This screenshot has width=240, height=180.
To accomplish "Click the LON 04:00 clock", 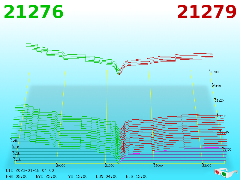I will 107,176.
